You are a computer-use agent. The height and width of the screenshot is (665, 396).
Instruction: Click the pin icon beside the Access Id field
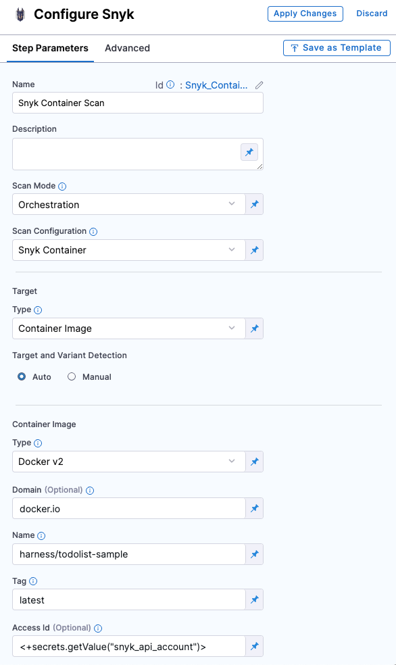click(254, 646)
